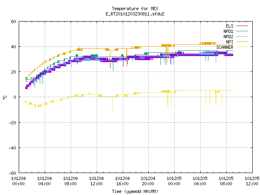Click the SCANNER legend label
This screenshot has height=195, width=260.
point(225,47)
